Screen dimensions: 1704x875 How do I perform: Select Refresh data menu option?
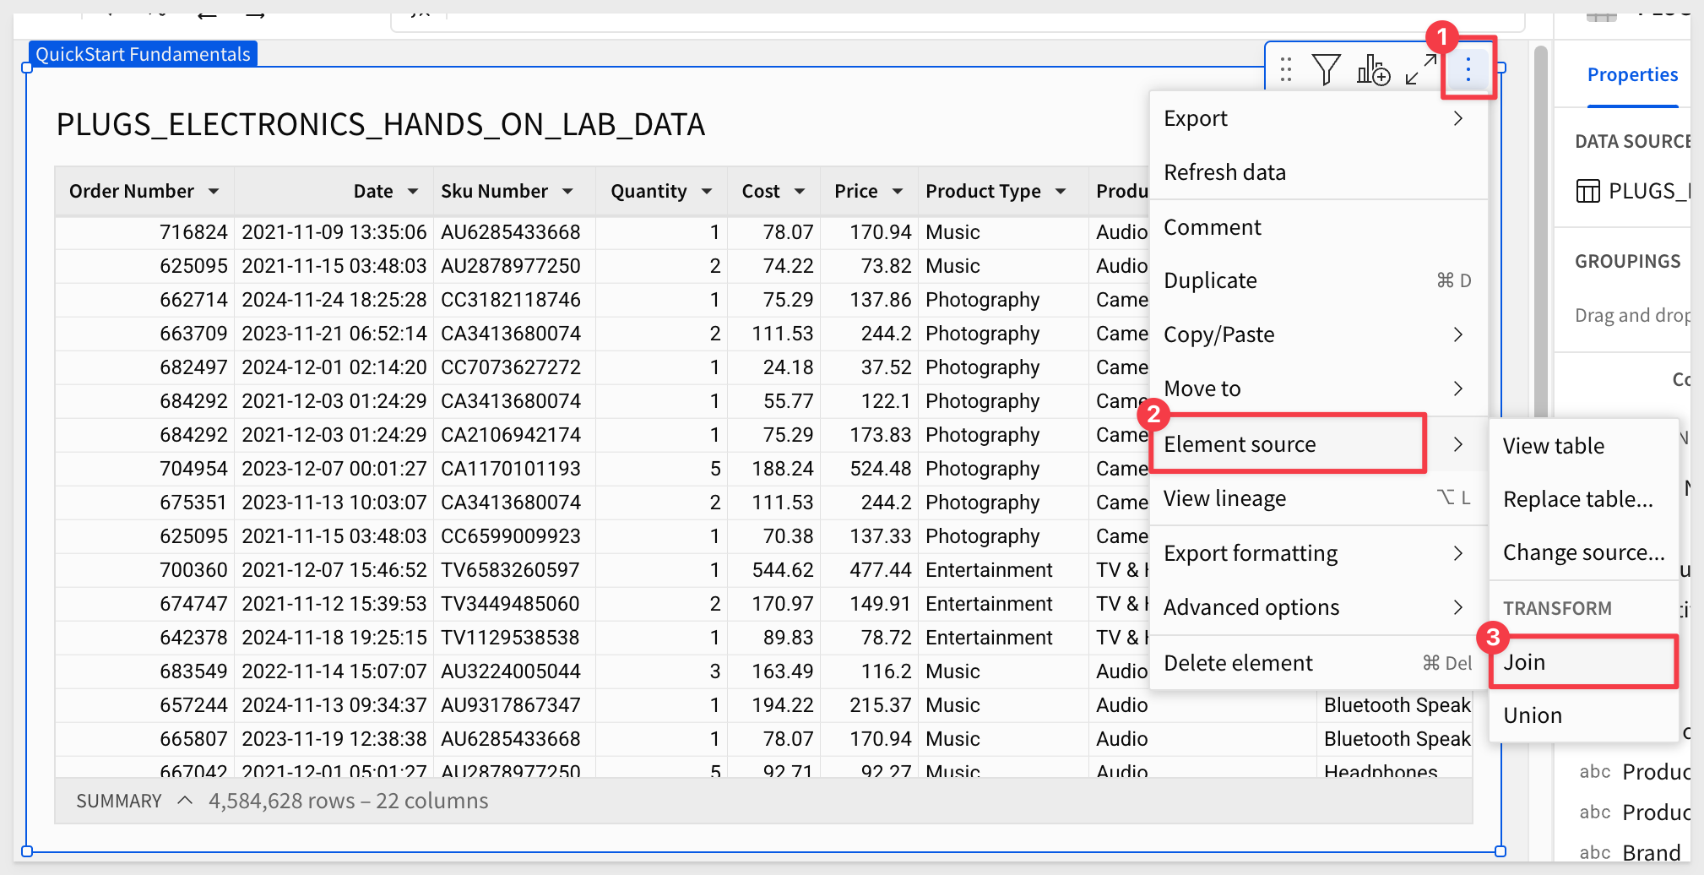1224,172
